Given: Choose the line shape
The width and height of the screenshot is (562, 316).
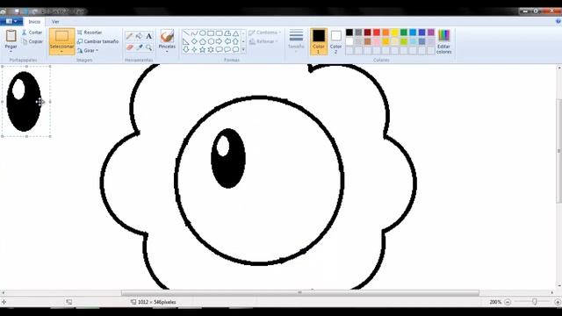Looking at the screenshot, I should tap(186, 33).
